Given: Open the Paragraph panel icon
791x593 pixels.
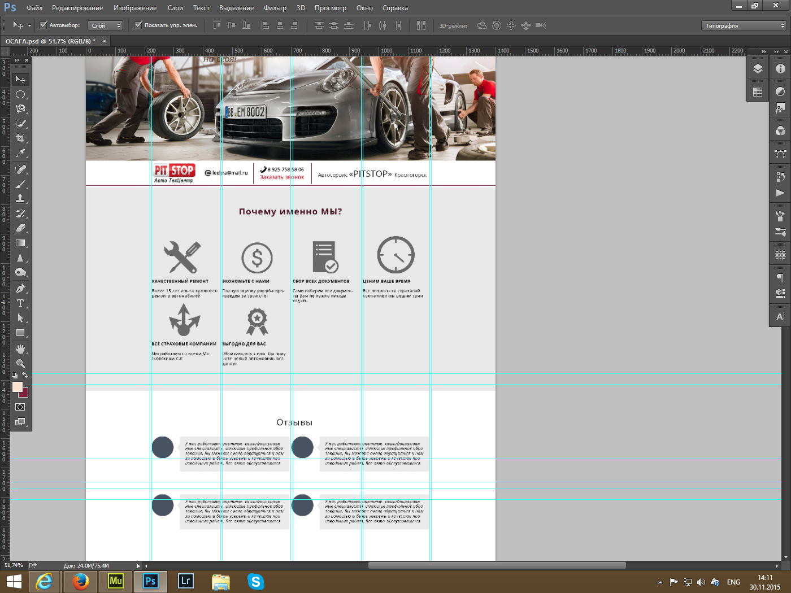Looking at the screenshot, I should click(780, 277).
